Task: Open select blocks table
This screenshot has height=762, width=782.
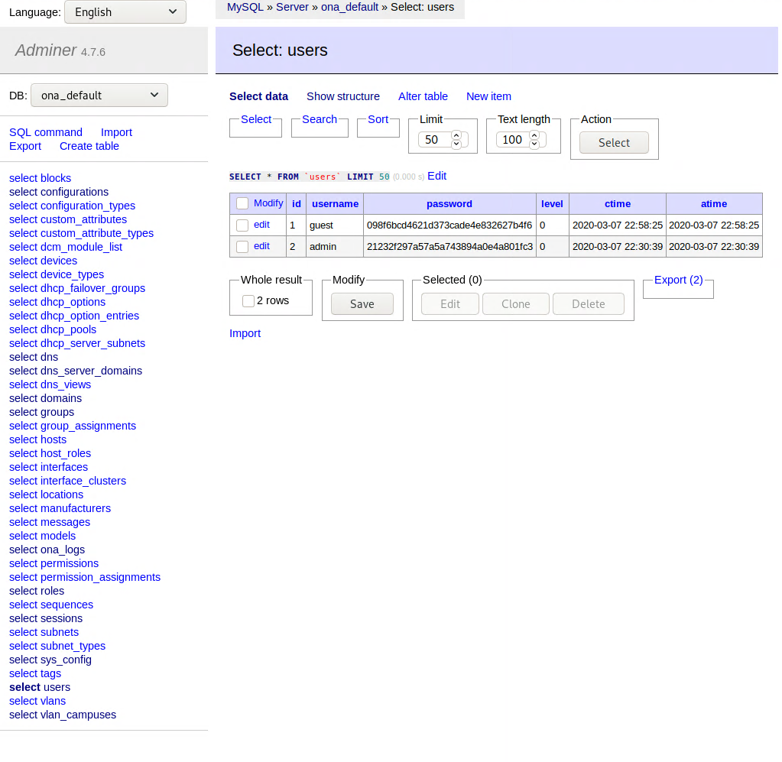Action: [40, 179]
